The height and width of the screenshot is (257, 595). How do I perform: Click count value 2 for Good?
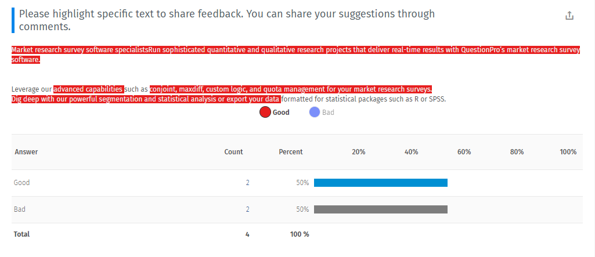247,183
